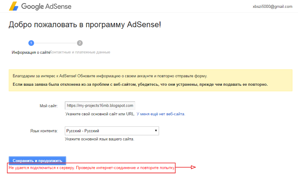Click the 'Язык контента:' field label
Image resolution: width=298 pixels, height=183 pixels.
pyautogui.click(x=44, y=131)
